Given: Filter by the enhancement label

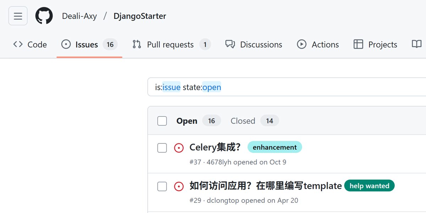Looking at the screenshot, I should (275, 147).
